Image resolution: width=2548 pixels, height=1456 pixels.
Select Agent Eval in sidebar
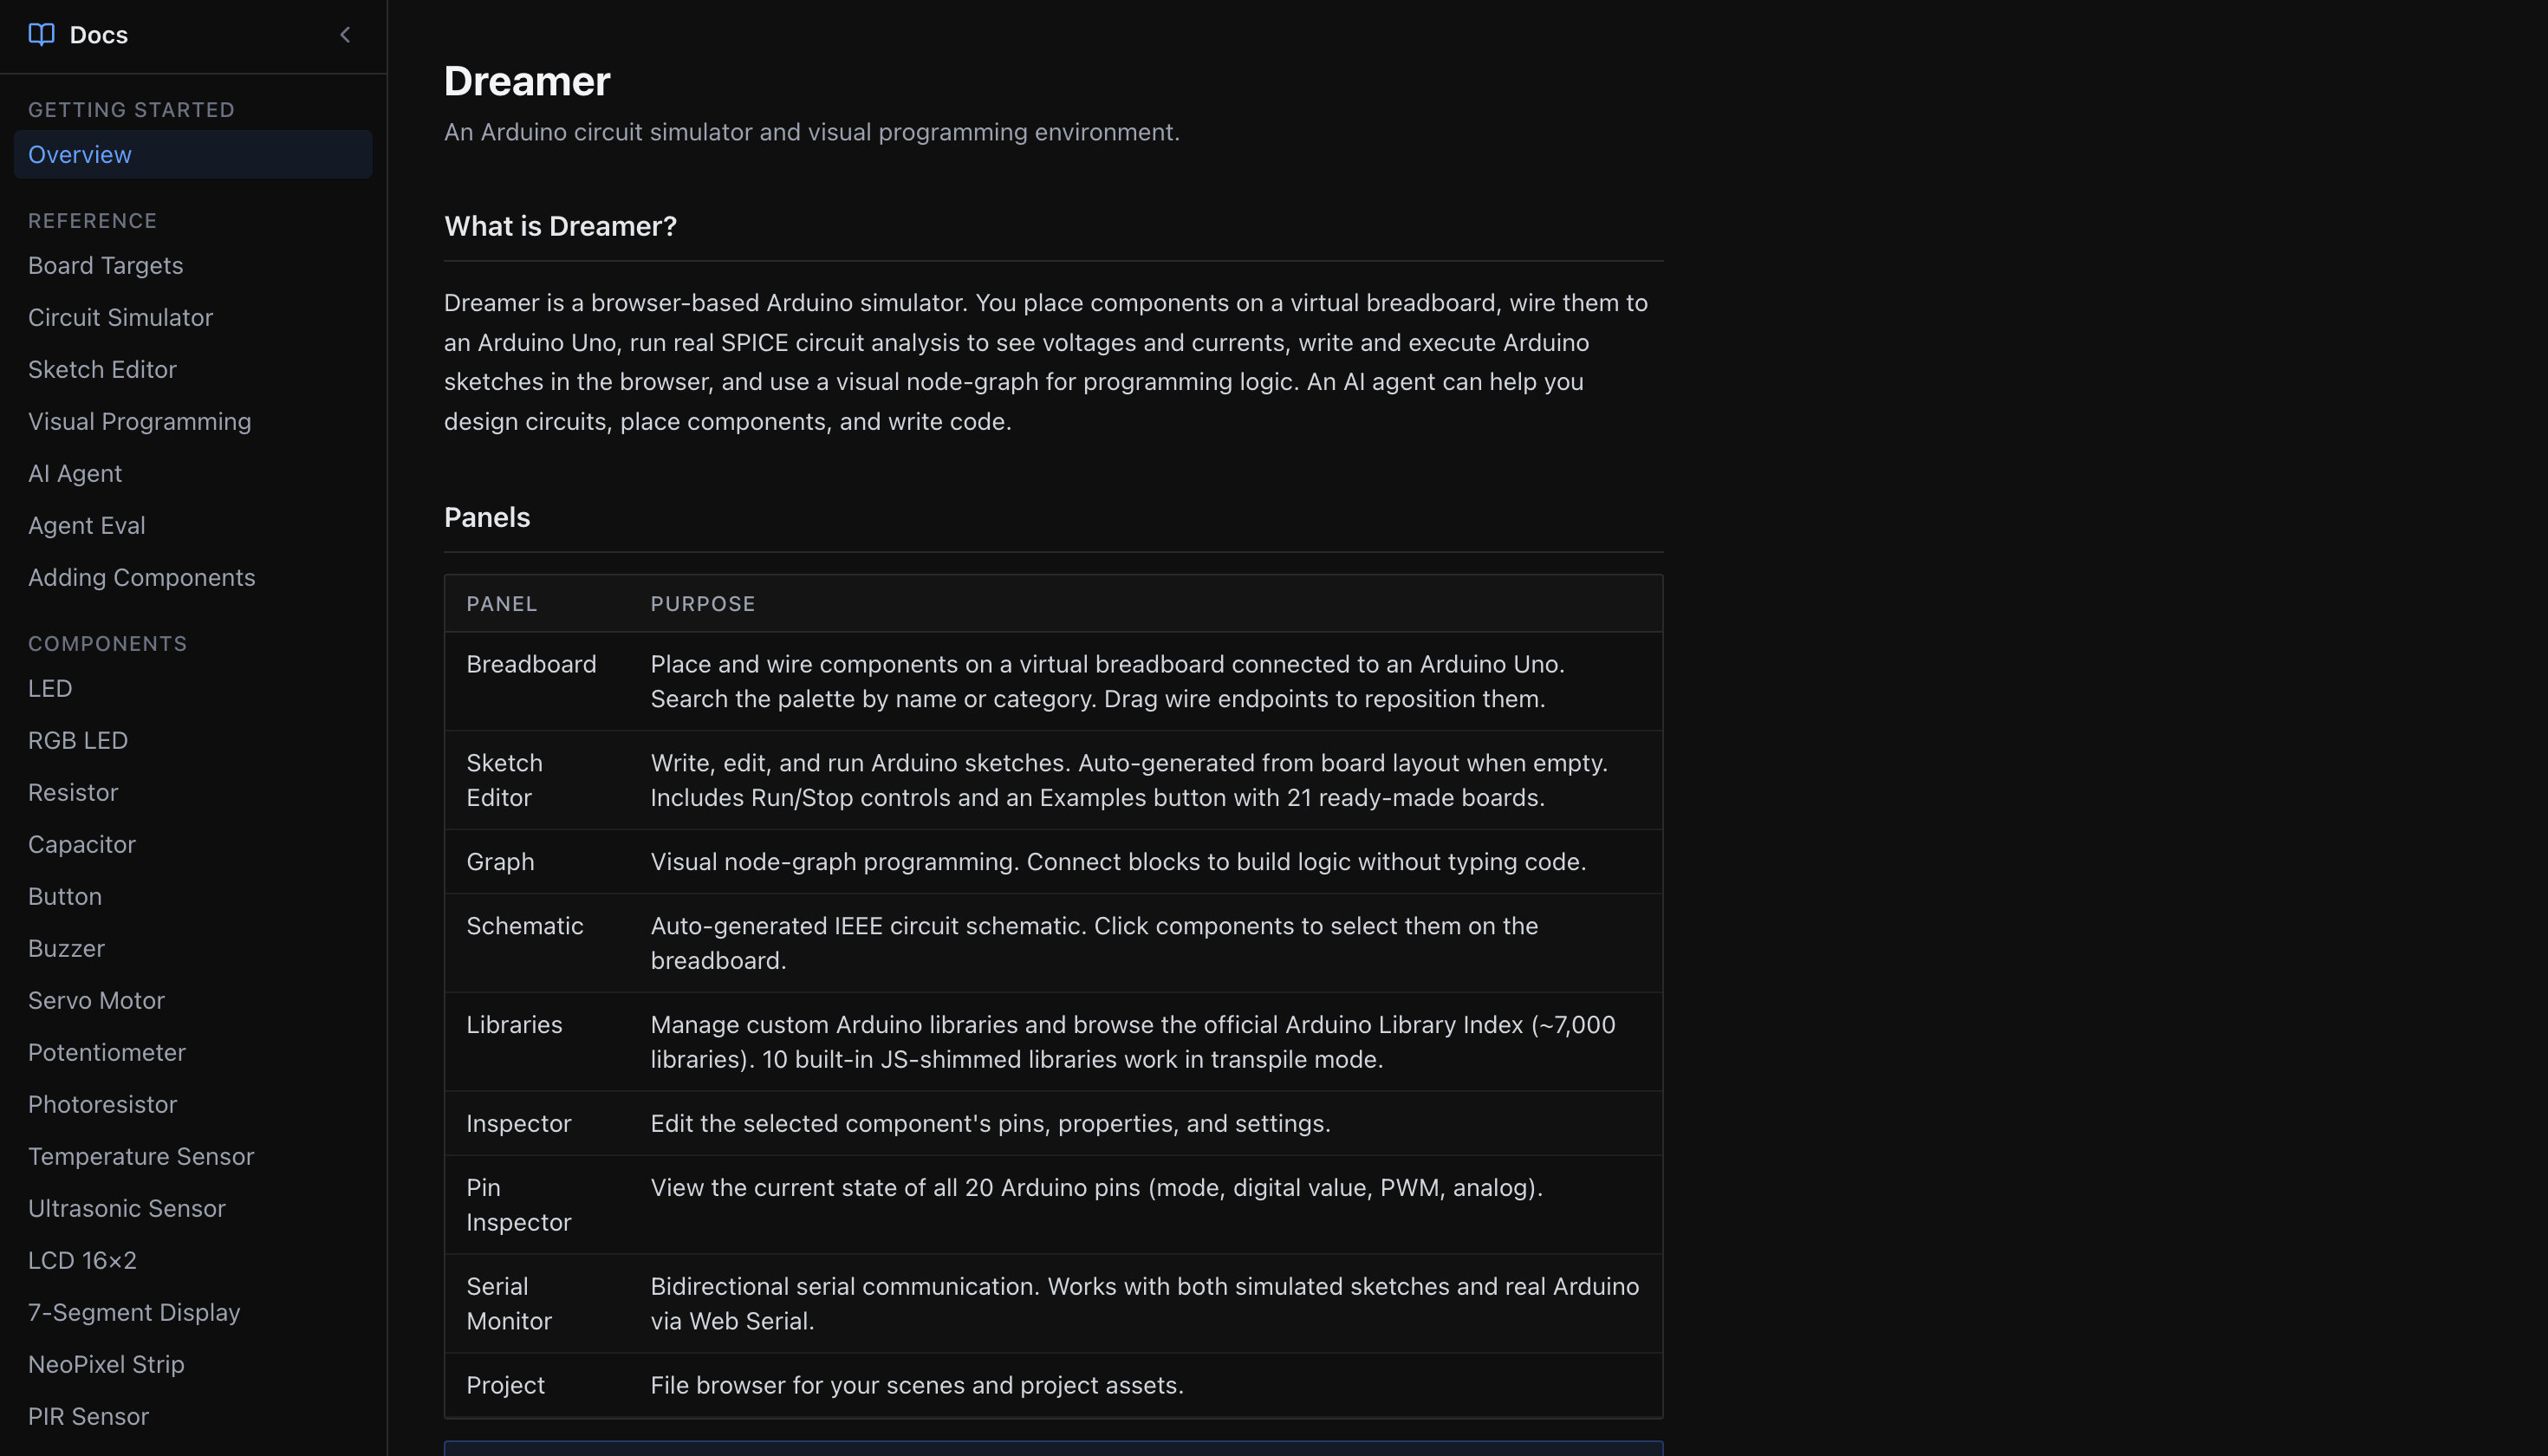pyautogui.click(x=87, y=526)
